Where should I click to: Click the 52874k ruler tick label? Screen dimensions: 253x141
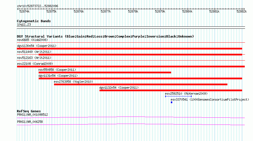(x=24, y=11)
